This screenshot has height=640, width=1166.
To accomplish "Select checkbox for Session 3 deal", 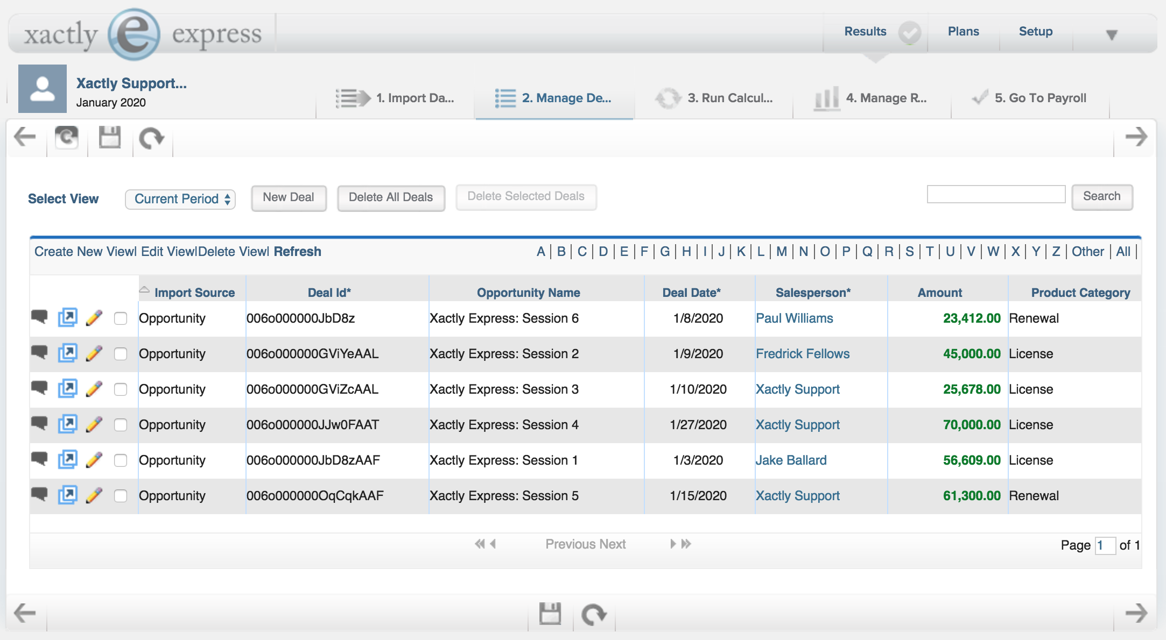I will [121, 389].
